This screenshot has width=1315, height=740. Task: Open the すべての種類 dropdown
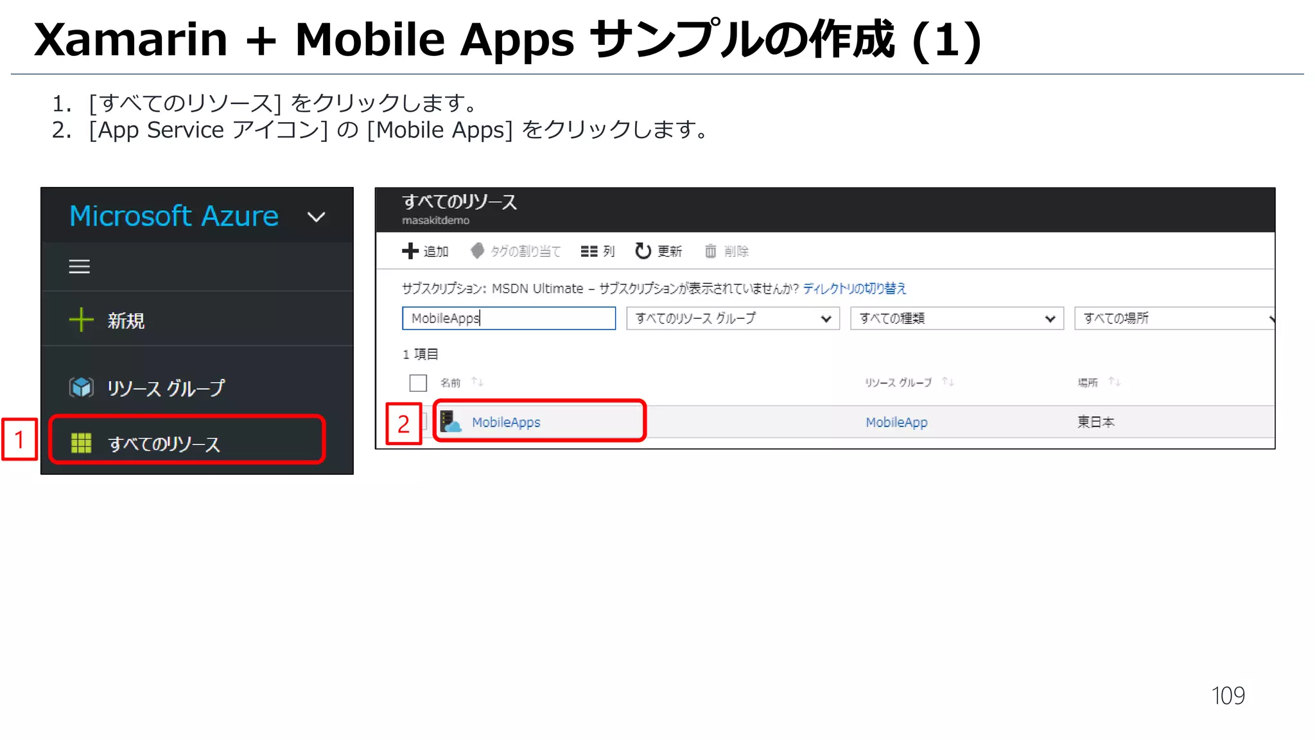coord(957,318)
